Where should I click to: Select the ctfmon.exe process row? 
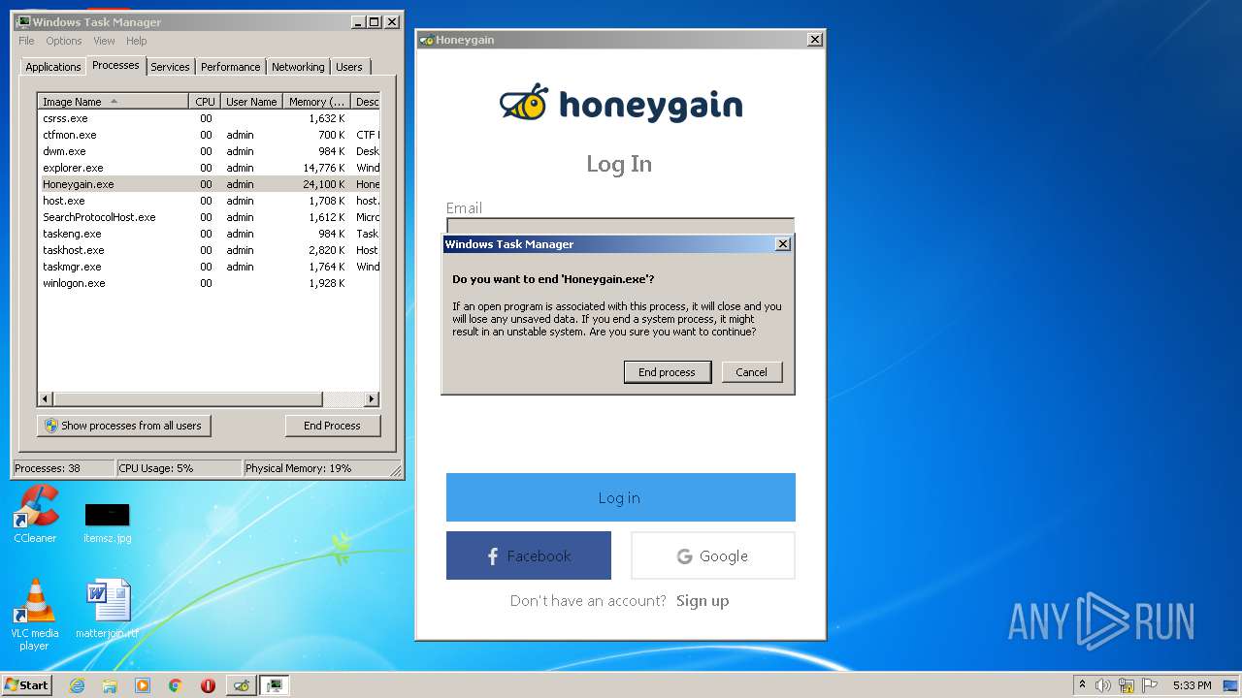tap(209, 135)
